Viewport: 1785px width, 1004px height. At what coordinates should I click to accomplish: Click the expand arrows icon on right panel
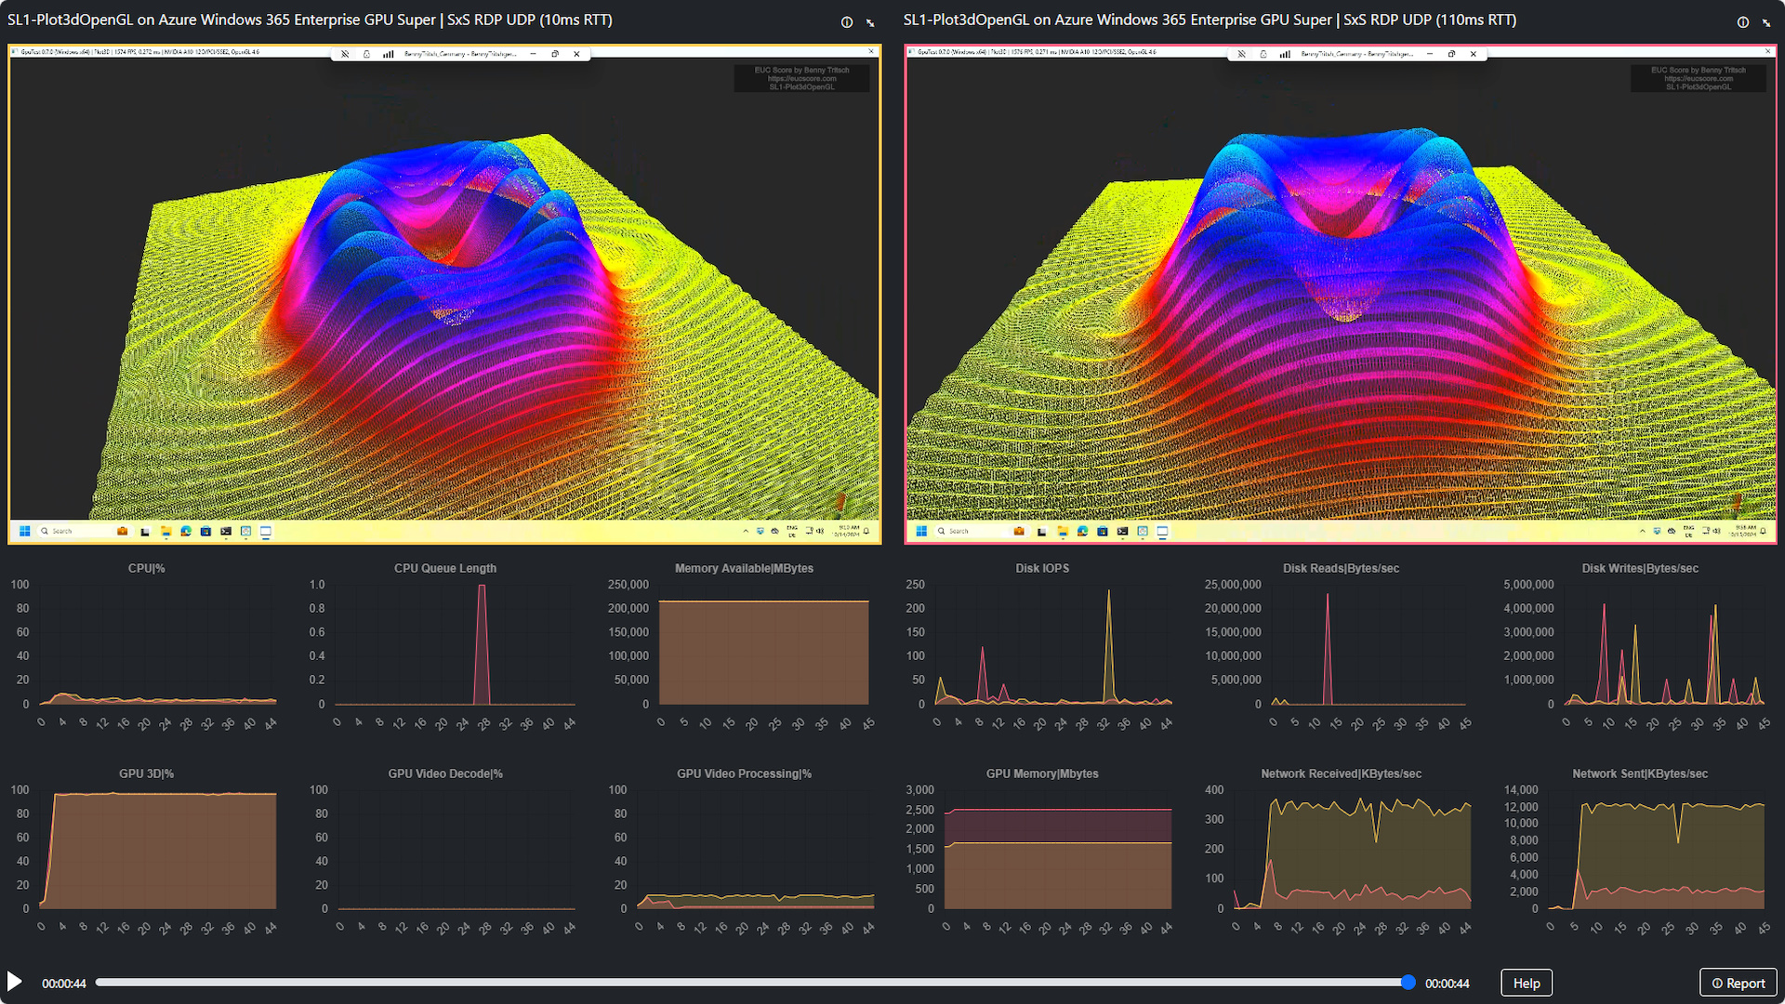pyautogui.click(x=1766, y=22)
